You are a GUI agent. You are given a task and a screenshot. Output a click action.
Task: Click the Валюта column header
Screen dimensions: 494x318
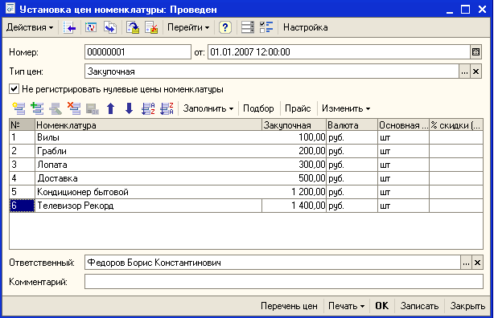tap(352, 125)
